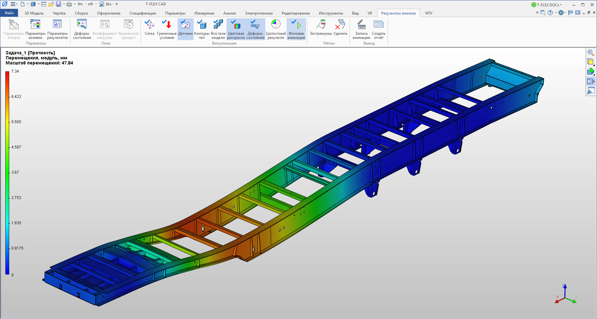Viewport: 597px width, 319px height.
Task: Disable Цветовая раскраска coloring
Action: [x=236, y=29]
